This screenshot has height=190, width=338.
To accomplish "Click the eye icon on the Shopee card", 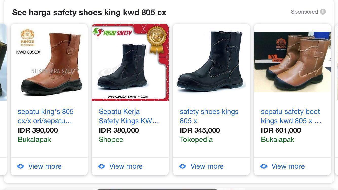I will click(x=101, y=166).
